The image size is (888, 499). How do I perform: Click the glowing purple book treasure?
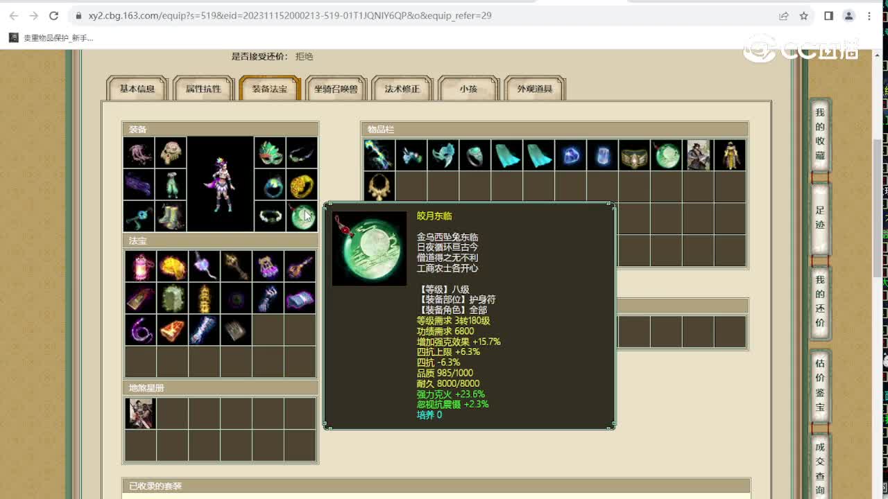point(300,298)
